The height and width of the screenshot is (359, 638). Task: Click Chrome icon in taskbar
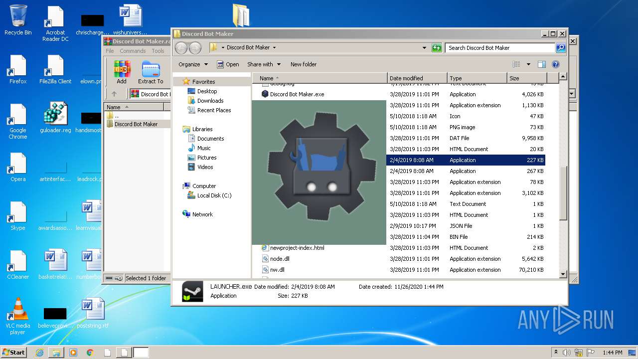point(90,353)
